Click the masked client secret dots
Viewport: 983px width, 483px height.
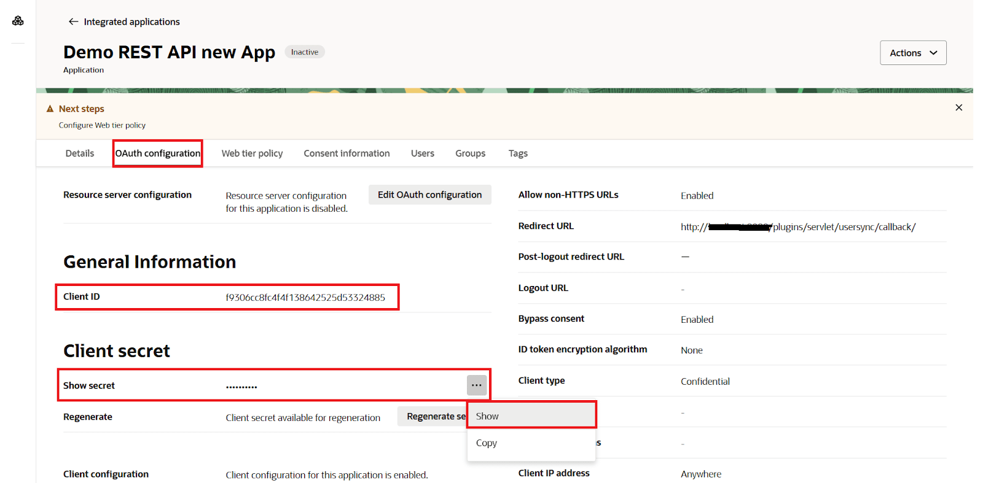click(x=241, y=387)
